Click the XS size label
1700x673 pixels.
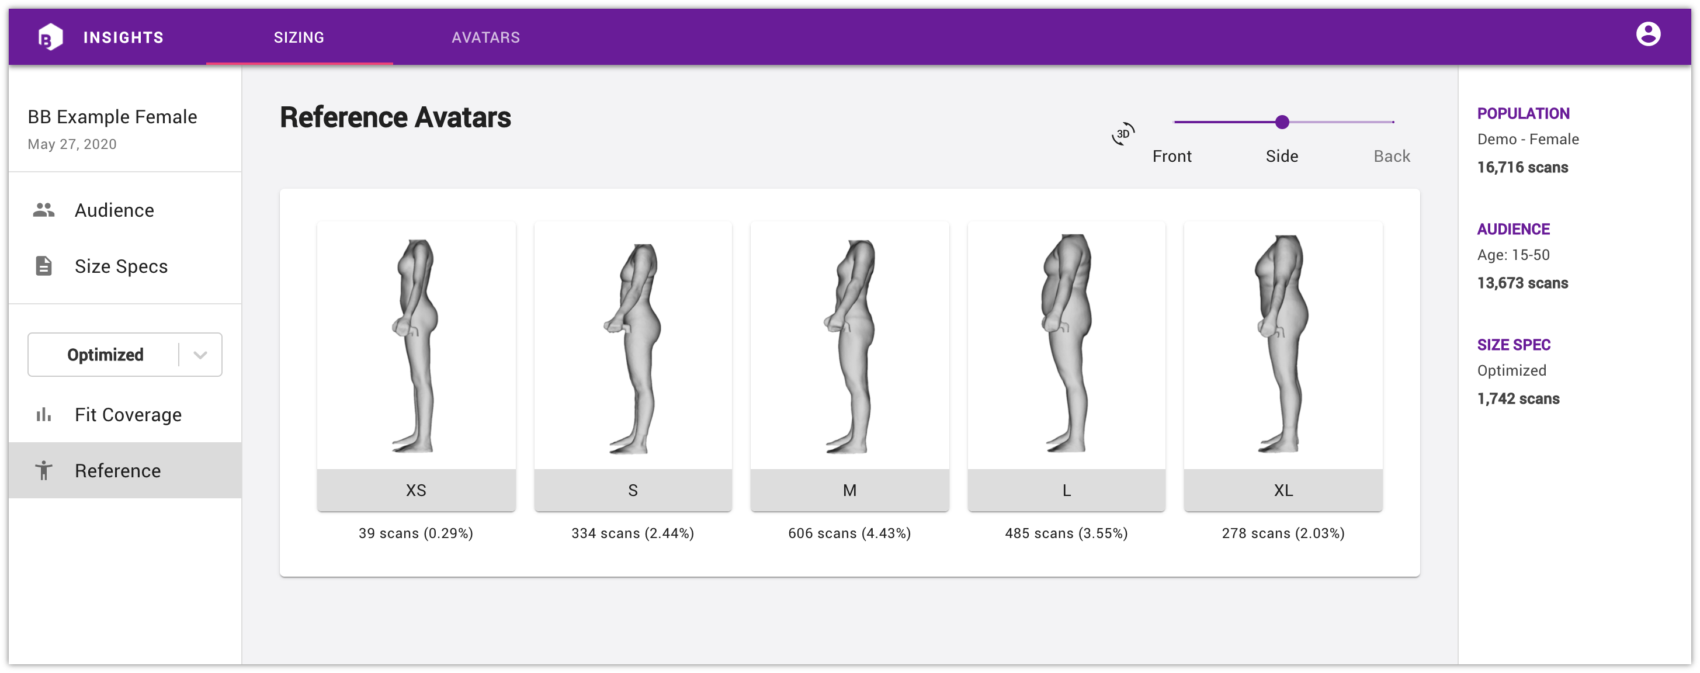coord(416,490)
